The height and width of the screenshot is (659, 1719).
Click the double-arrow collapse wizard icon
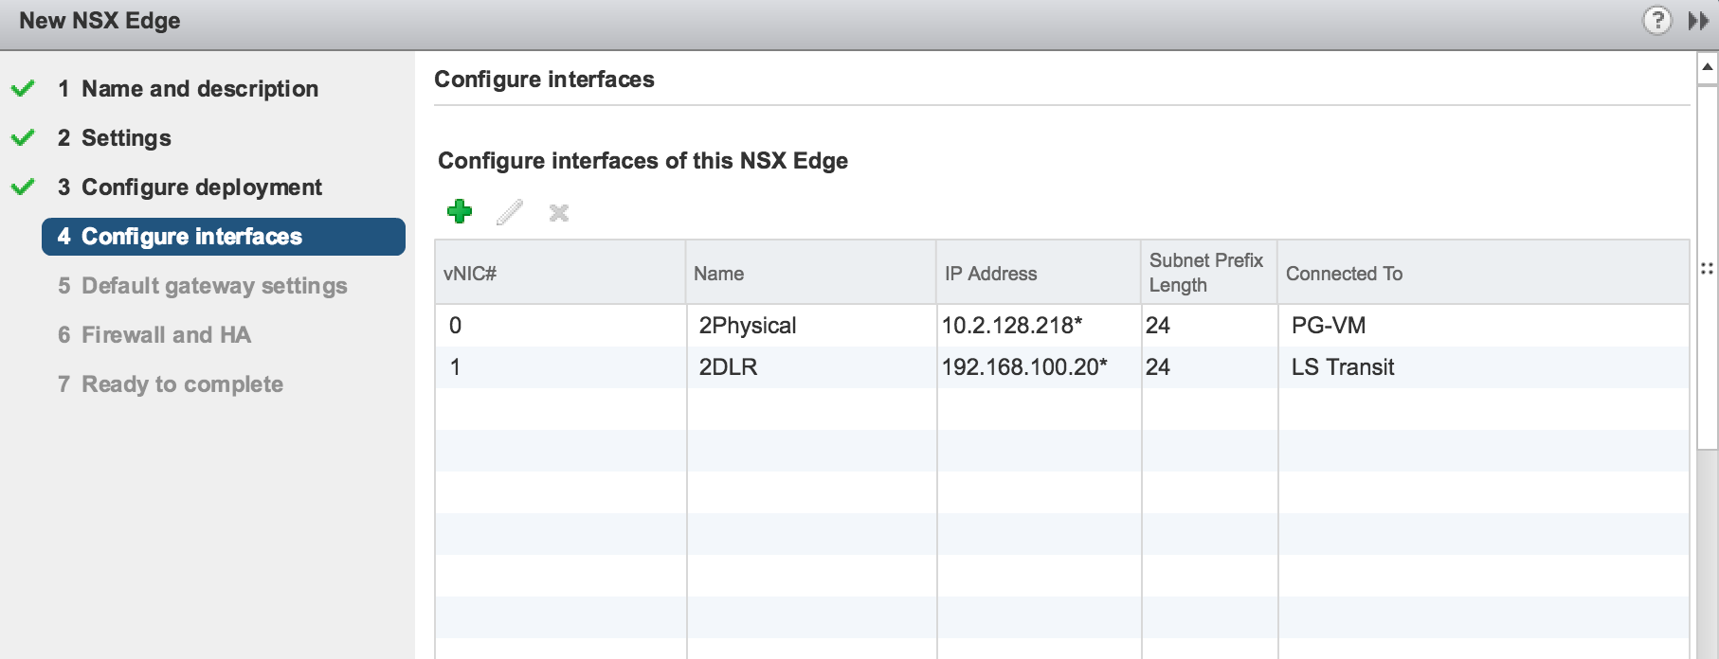tap(1698, 20)
